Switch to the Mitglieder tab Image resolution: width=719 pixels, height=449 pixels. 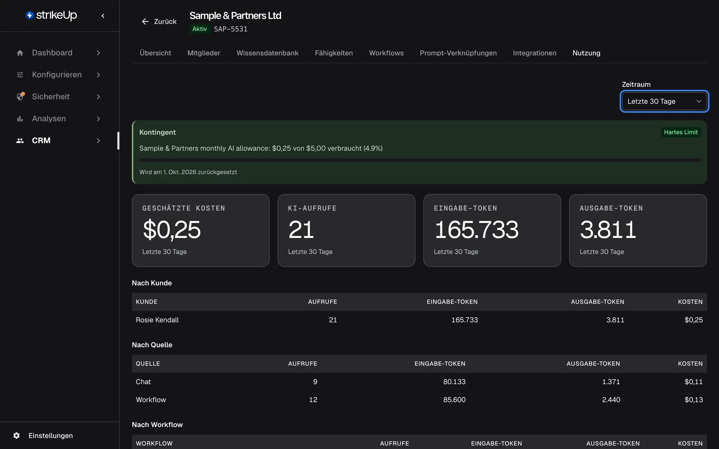(204, 53)
